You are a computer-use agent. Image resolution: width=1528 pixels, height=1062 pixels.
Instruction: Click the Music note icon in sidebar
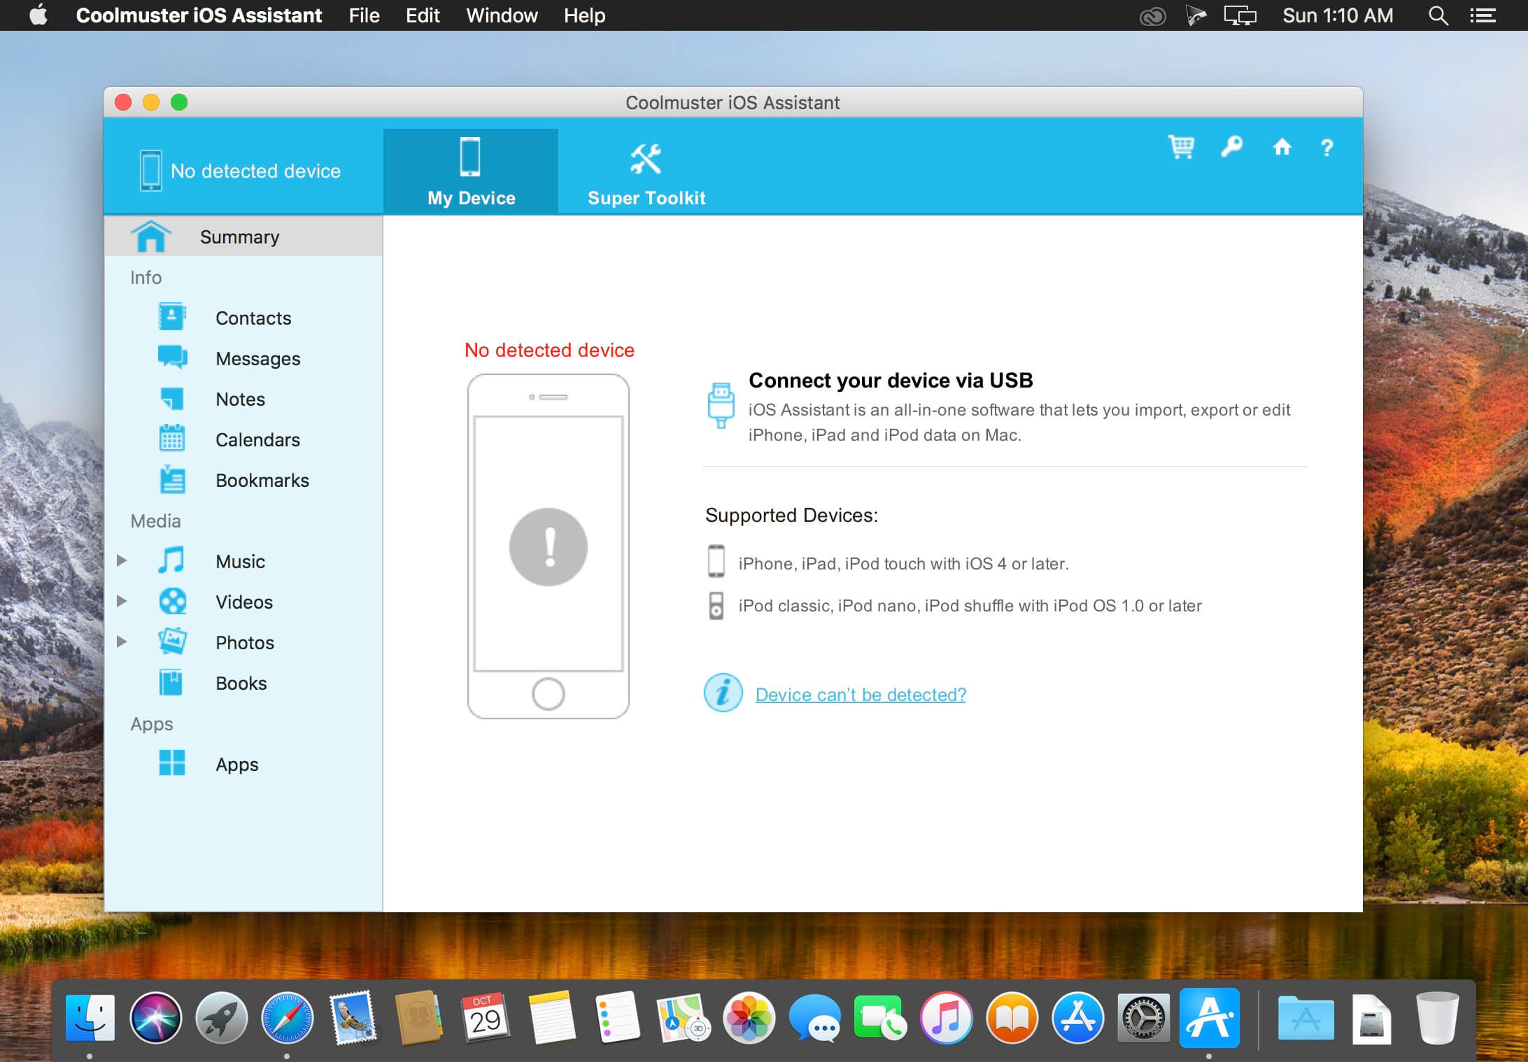point(171,560)
